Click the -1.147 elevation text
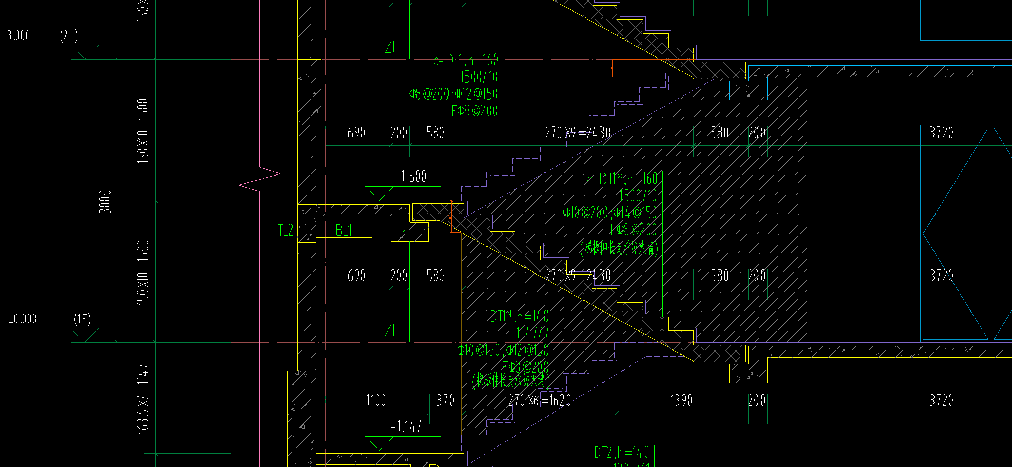 [405, 426]
